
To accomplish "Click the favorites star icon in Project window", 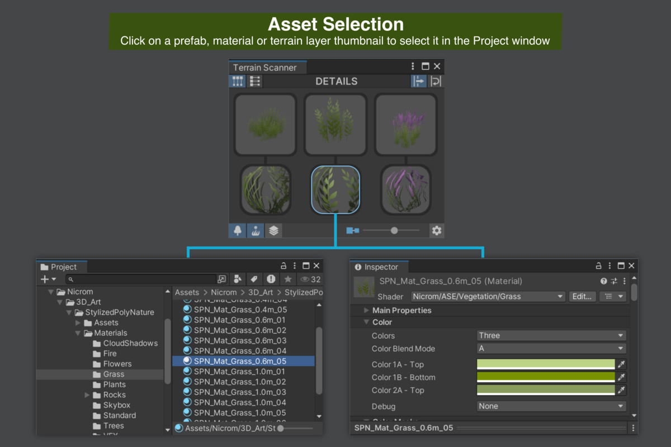I will [289, 279].
